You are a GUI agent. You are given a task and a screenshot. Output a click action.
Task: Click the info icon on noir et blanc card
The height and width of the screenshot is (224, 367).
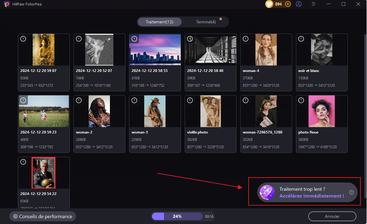click(x=301, y=39)
